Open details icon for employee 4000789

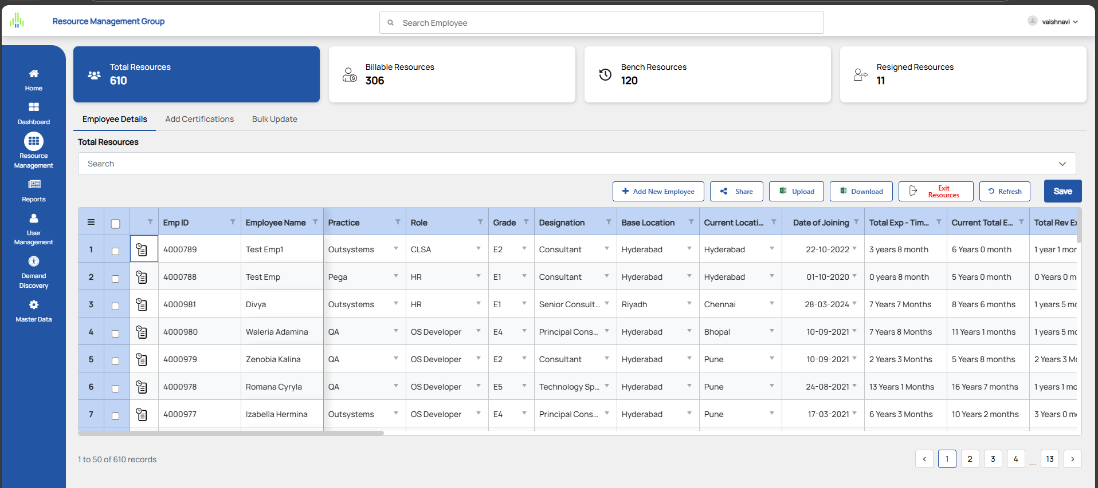pyautogui.click(x=142, y=249)
